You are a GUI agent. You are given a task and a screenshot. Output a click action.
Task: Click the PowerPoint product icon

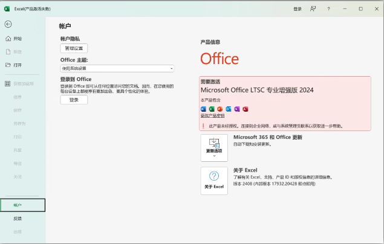[220, 109]
